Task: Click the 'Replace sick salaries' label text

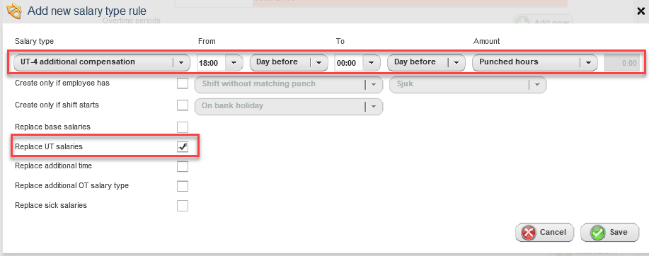Action: pos(51,205)
